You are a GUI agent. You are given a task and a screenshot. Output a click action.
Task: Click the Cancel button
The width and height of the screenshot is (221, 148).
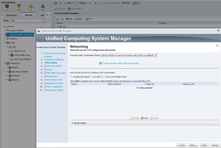[215, 145]
